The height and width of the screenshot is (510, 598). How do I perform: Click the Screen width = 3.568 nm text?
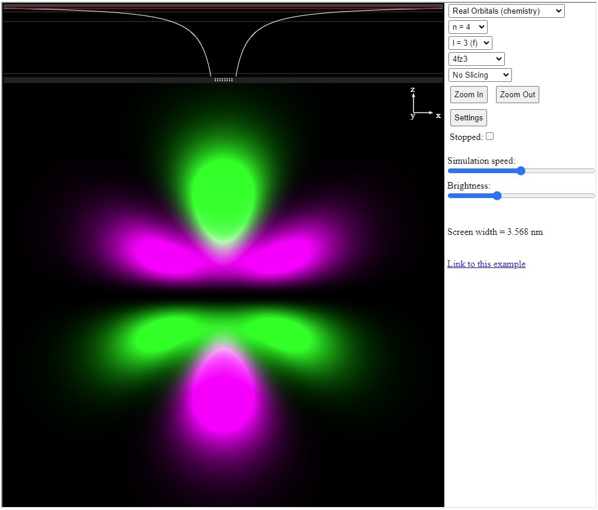(495, 232)
